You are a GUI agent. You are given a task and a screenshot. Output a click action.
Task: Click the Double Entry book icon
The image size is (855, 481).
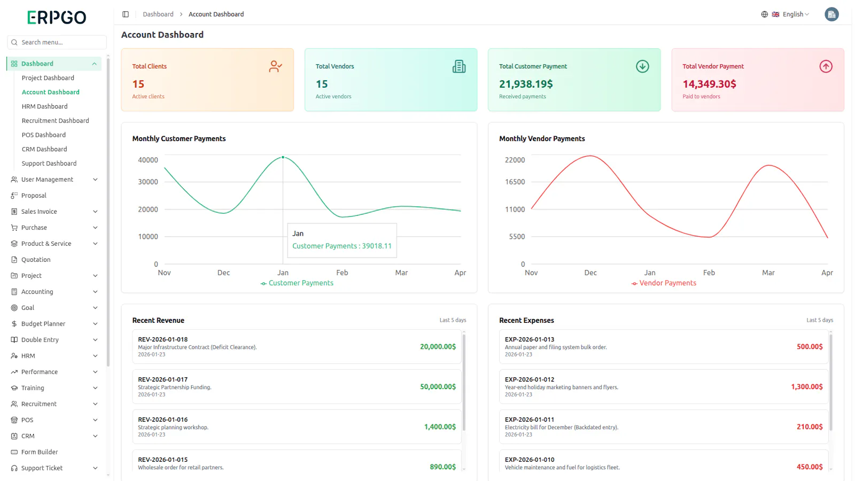click(14, 340)
